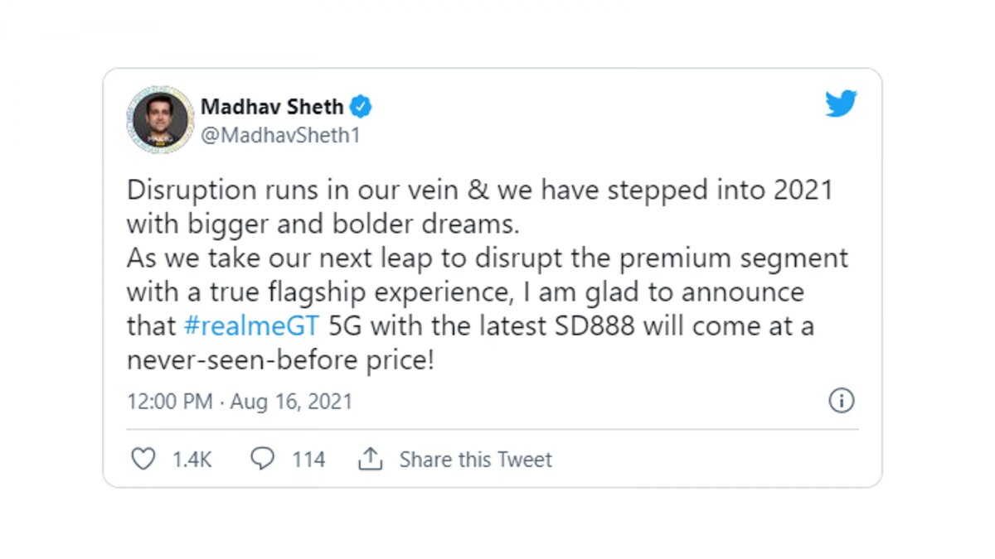This screenshot has width=995, height=559.
Task: Click the blue verified badge
Action: pos(361,107)
